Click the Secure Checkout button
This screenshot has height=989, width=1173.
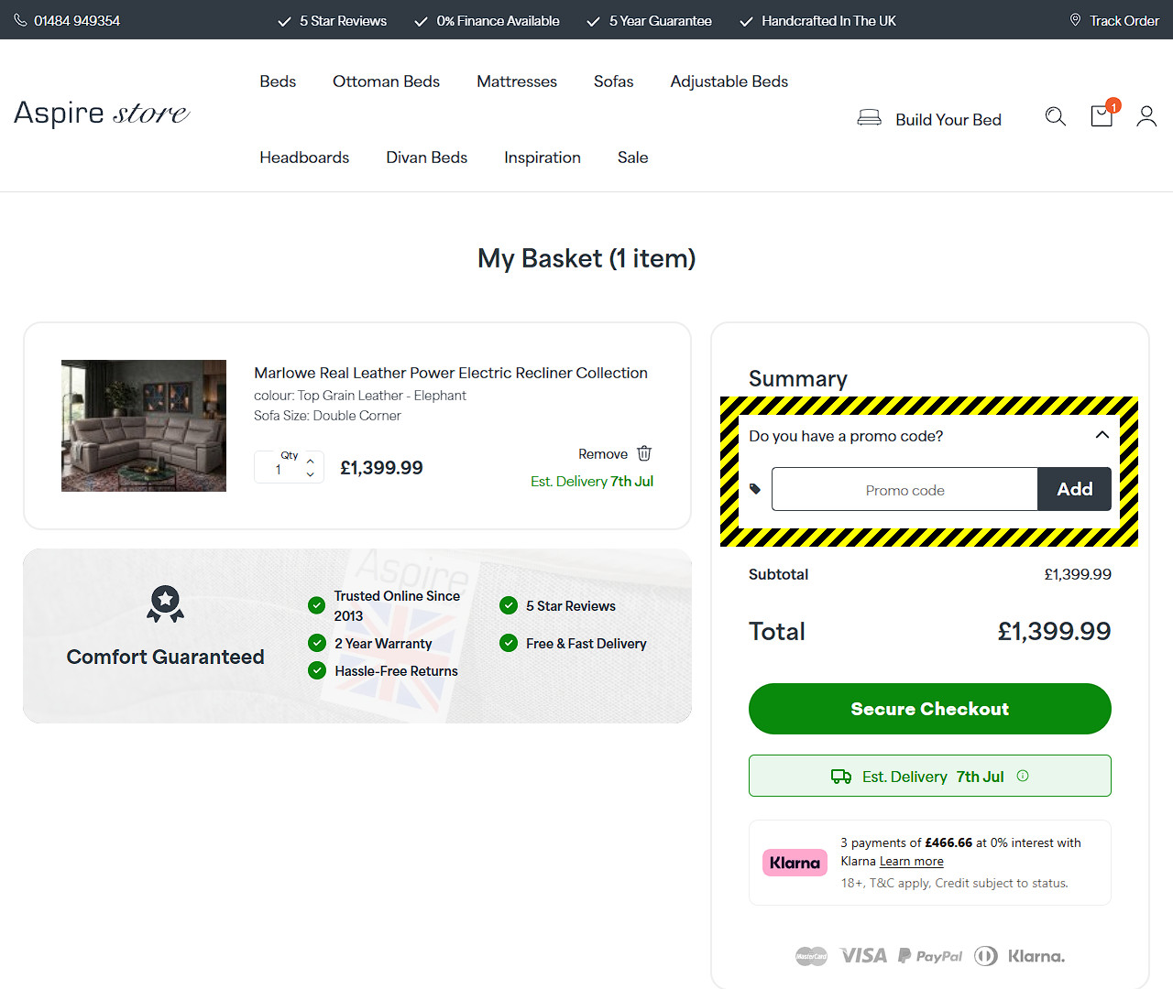point(930,709)
